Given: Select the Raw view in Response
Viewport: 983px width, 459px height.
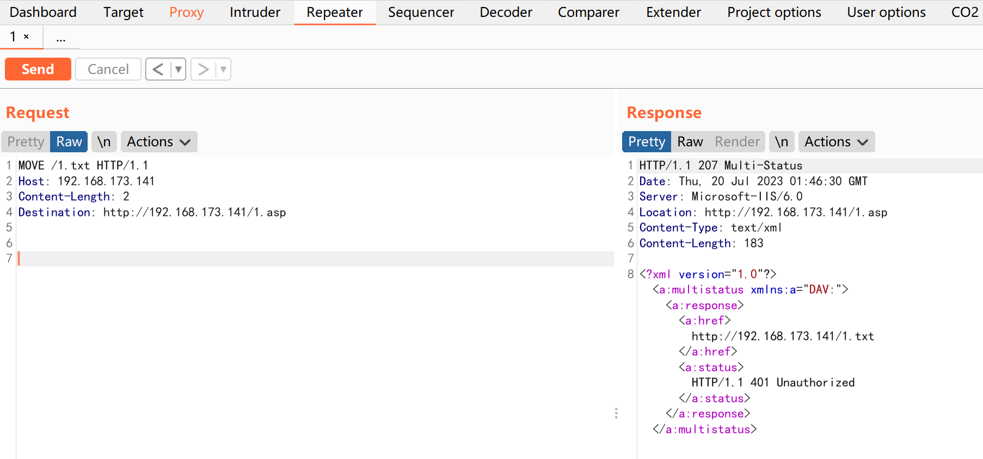Looking at the screenshot, I should click(x=690, y=142).
